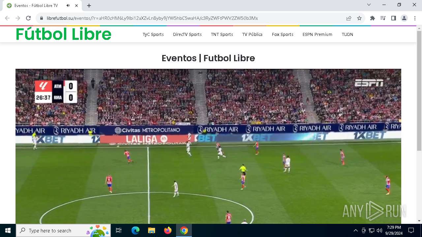Open the media control icon
The image size is (422, 237).
(383, 18)
